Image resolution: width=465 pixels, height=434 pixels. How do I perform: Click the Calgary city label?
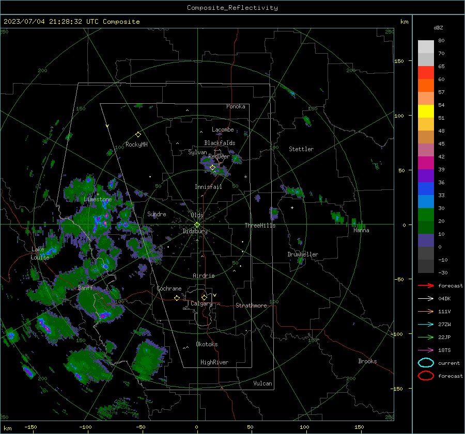[x=202, y=303]
